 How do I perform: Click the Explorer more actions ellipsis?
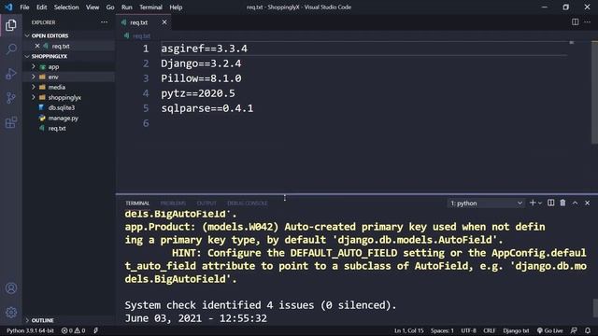tap(104, 22)
